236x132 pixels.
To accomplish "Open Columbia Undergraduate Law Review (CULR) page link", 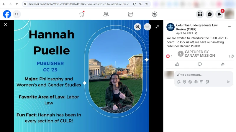I will pyautogui.click(x=197, y=27).
